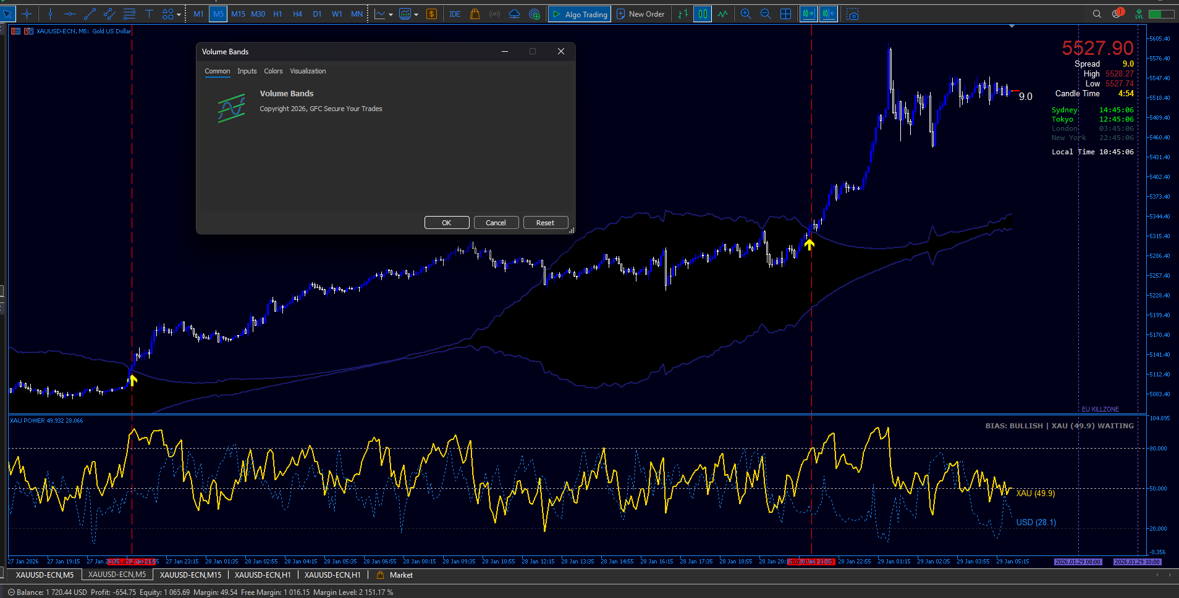1179x598 pixels.
Task: Open the Colors tab in Volume Bands
Action: pyautogui.click(x=273, y=71)
